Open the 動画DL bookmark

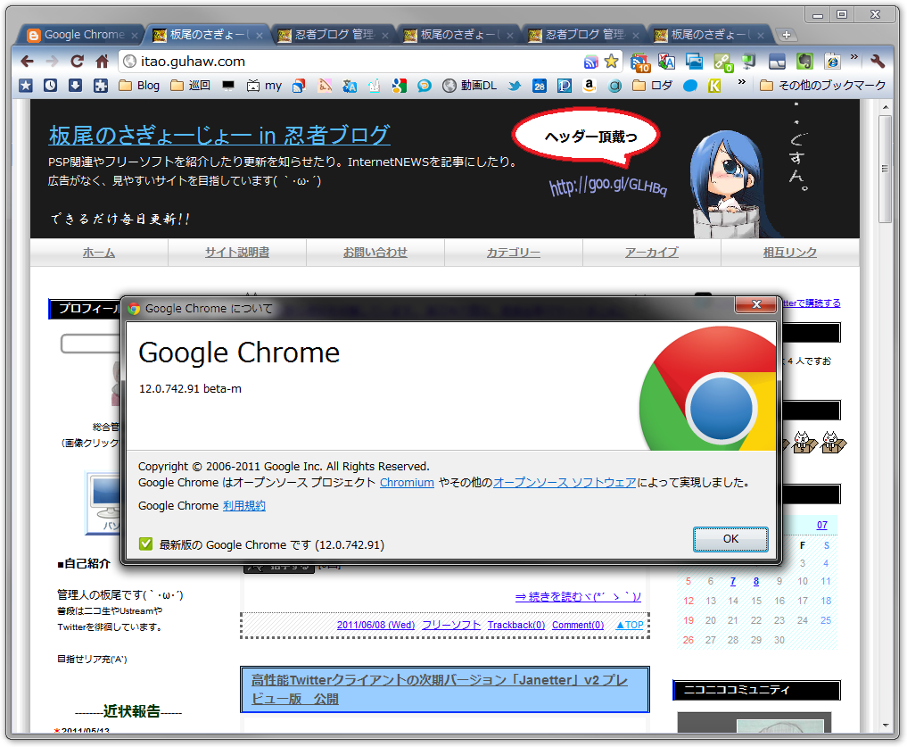coord(470,86)
